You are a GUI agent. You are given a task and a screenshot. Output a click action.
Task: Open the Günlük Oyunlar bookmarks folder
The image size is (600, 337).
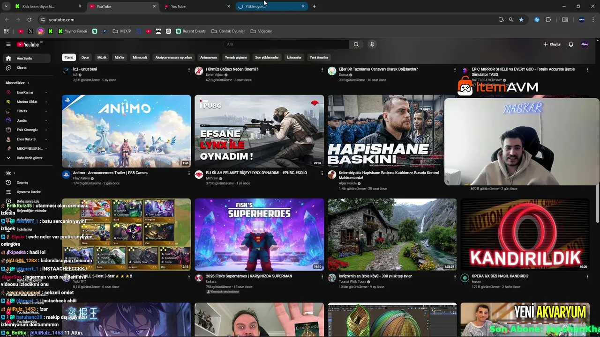click(228, 31)
